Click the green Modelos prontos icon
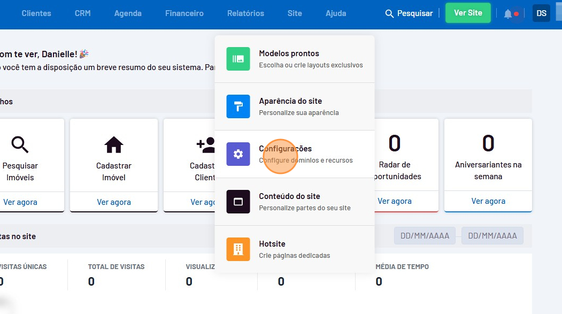Viewport: 562px width, 314px height. pos(238,59)
